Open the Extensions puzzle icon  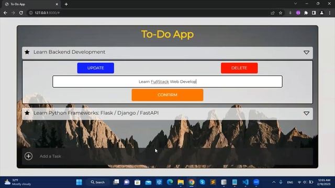click(306, 13)
